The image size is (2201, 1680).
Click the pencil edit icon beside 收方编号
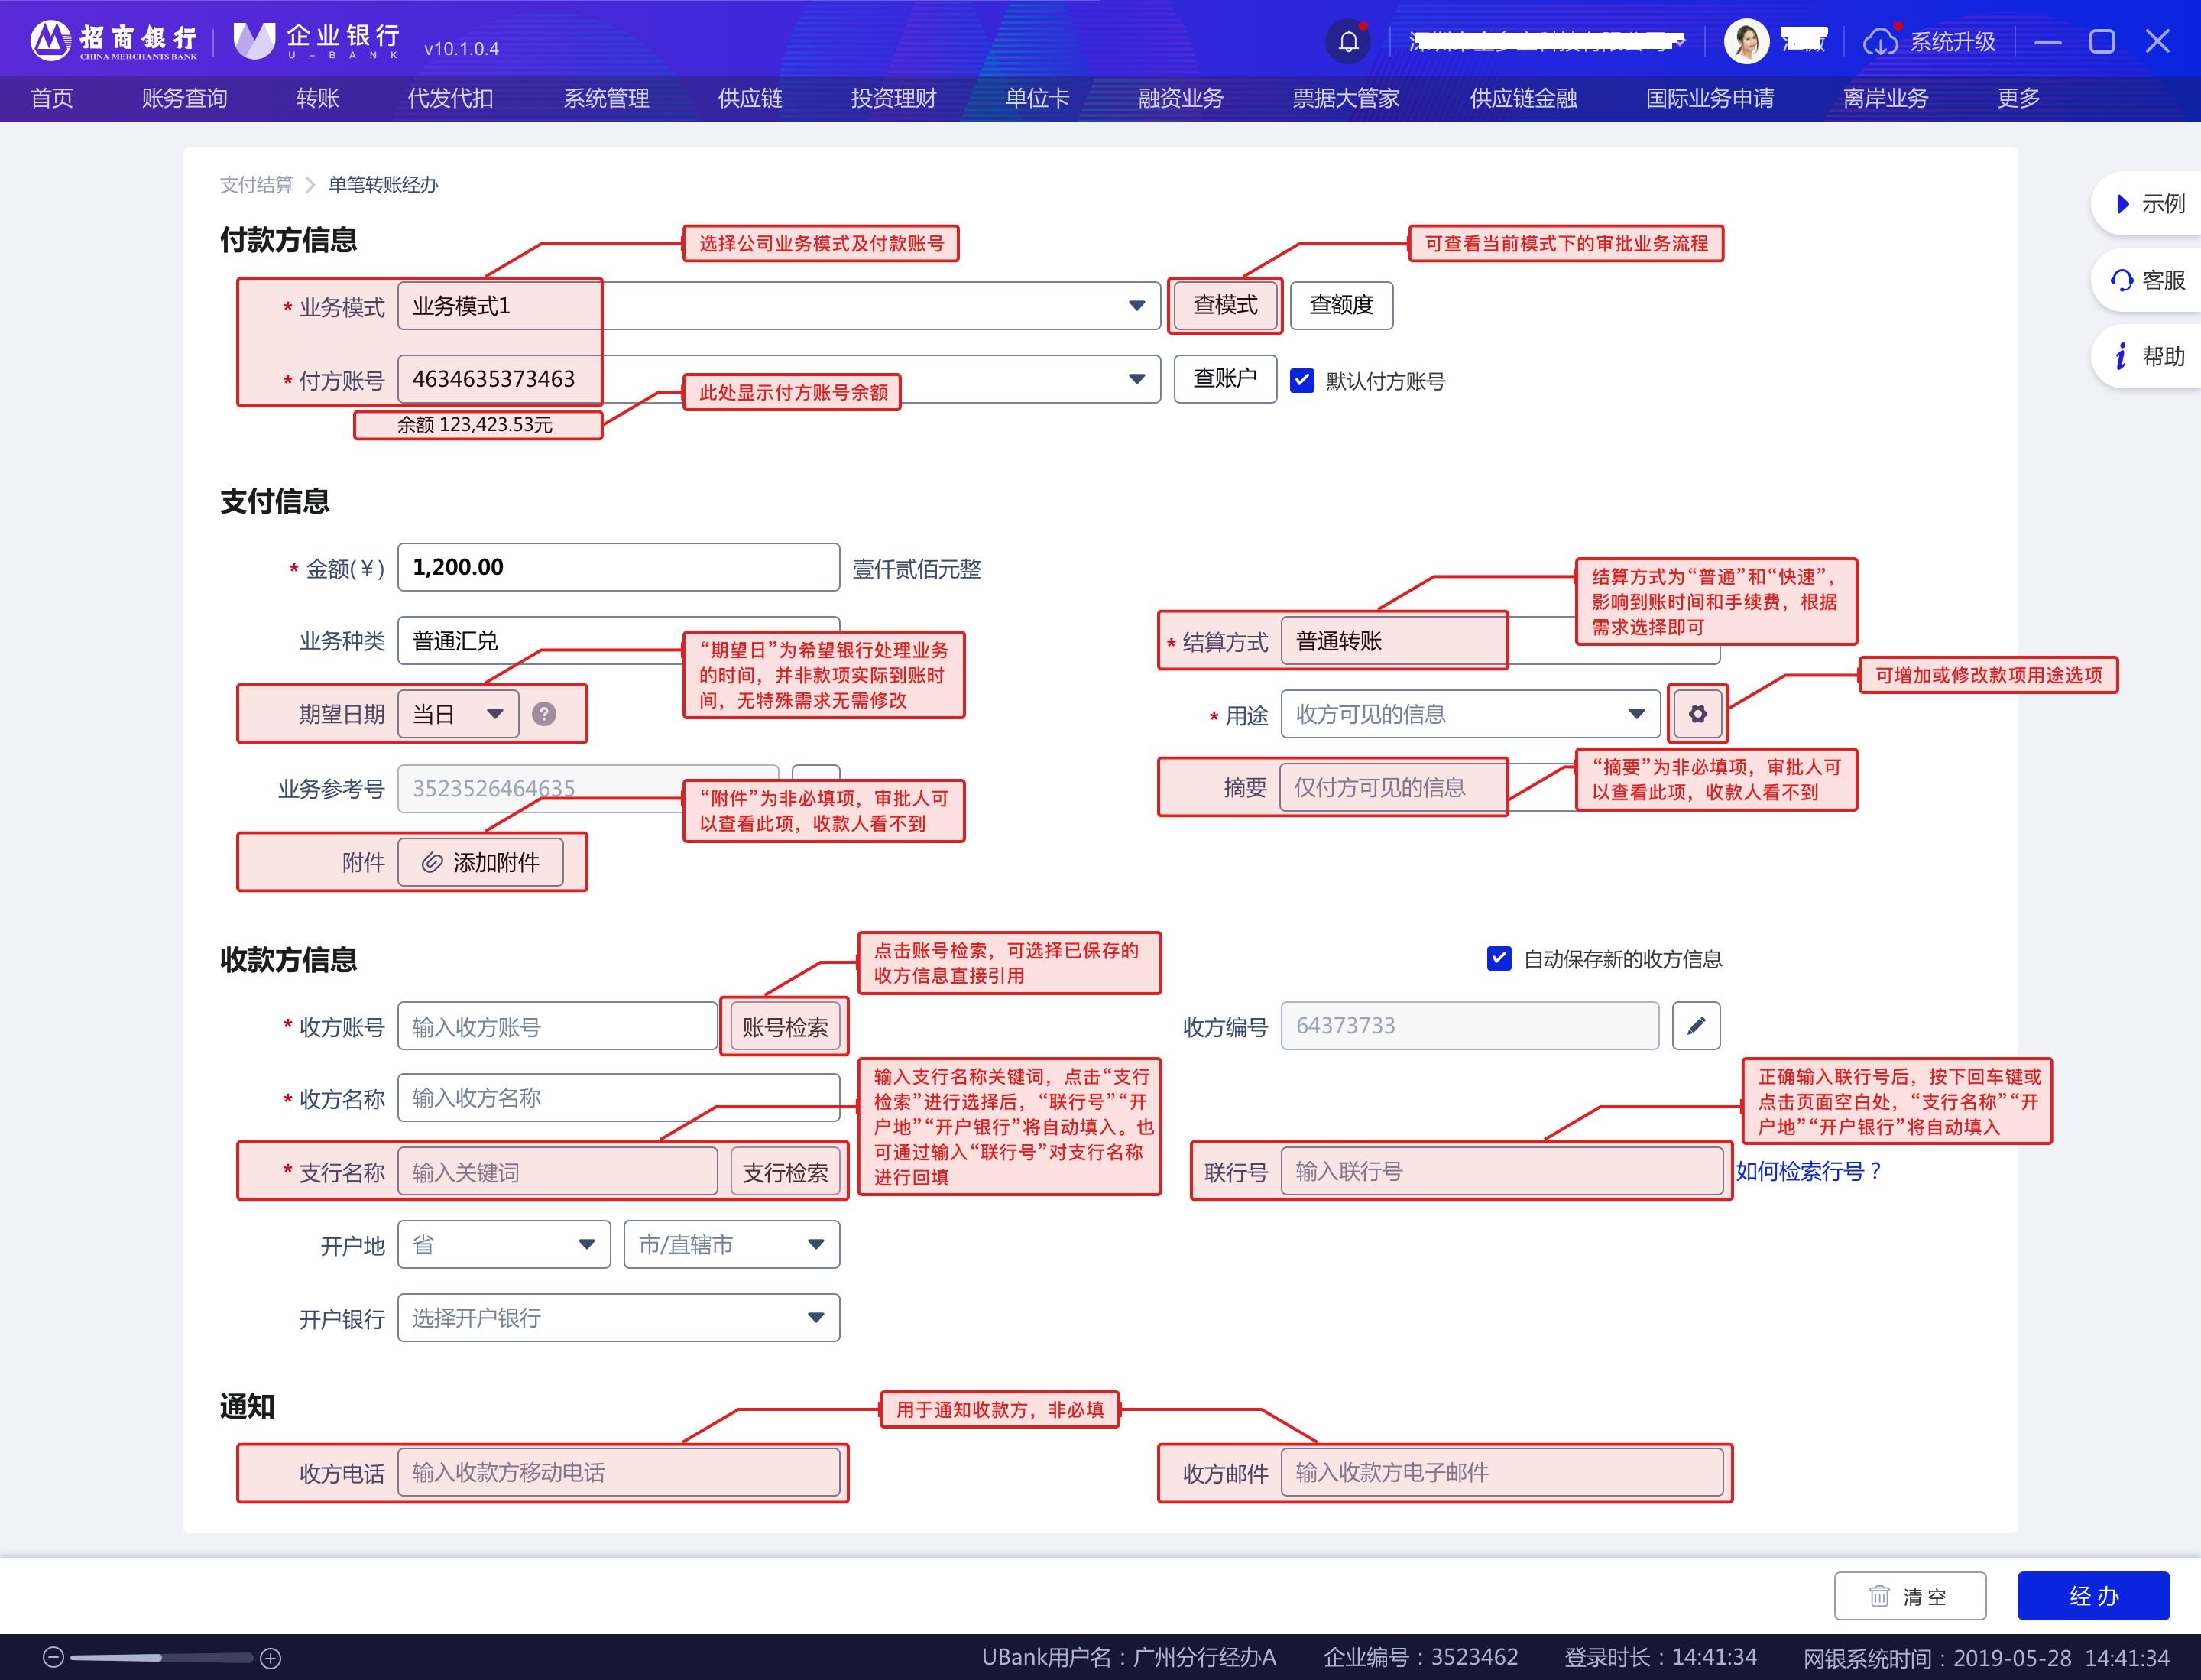click(x=1696, y=1026)
